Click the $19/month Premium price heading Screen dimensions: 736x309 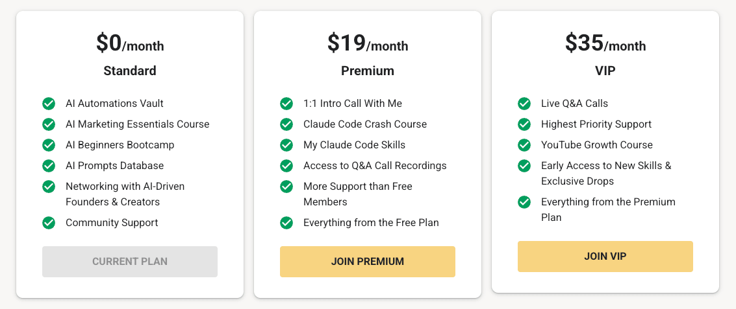pyautogui.click(x=368, y=43)
